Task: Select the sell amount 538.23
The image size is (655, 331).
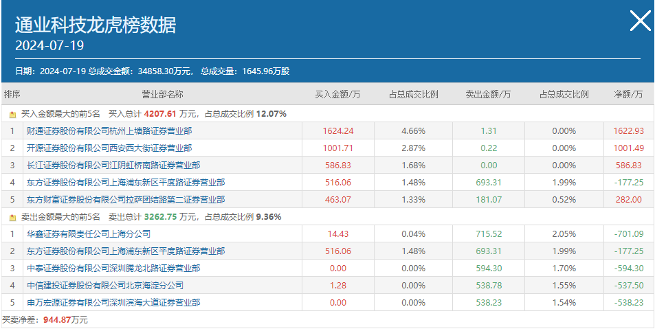Action: (489, 303)
